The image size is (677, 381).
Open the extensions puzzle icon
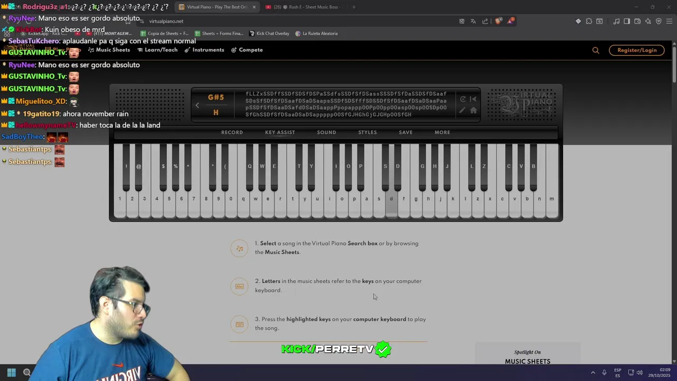pyautogui.click(x=589, y=21)
